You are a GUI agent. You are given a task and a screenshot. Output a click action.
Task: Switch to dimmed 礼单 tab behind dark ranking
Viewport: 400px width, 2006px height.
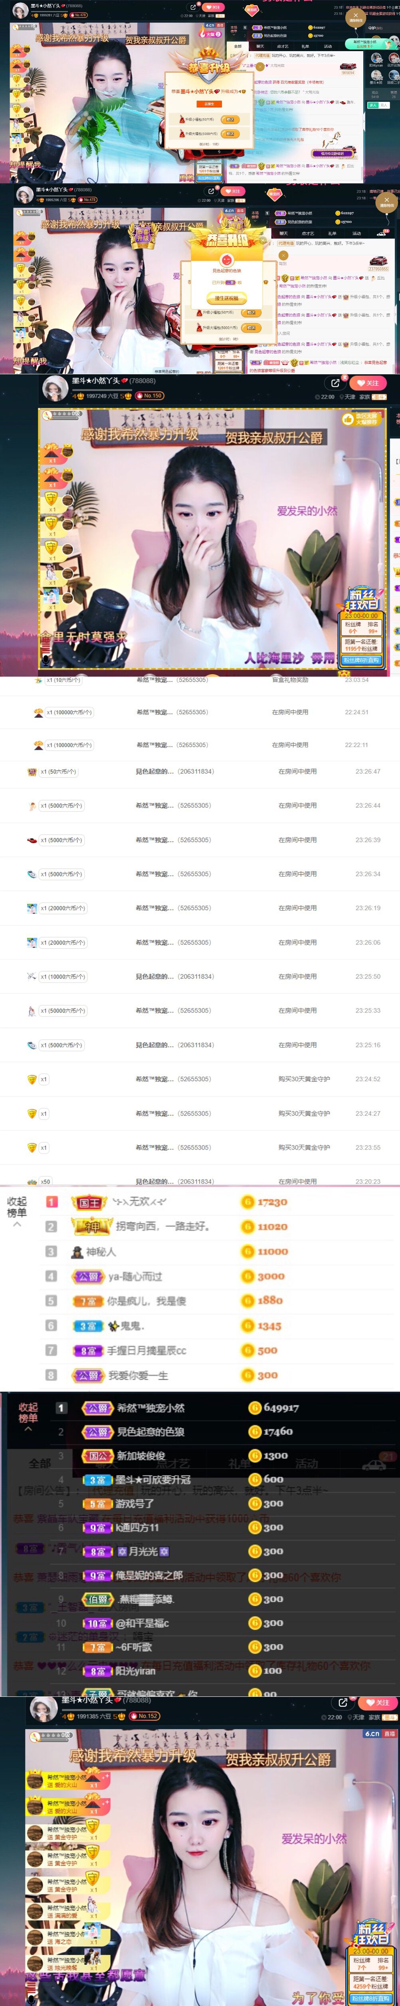pos(239,1464)
